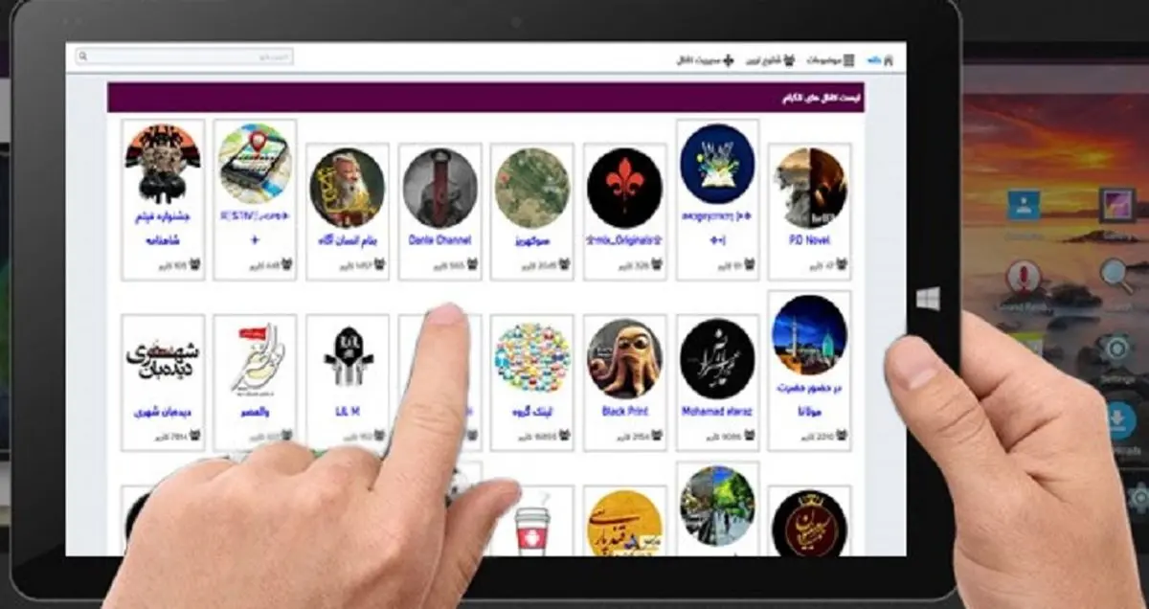Viewport: 1149px width, 609px height.
Task: Click the plus icon for channel management
Action: click(x=729, y=60)
